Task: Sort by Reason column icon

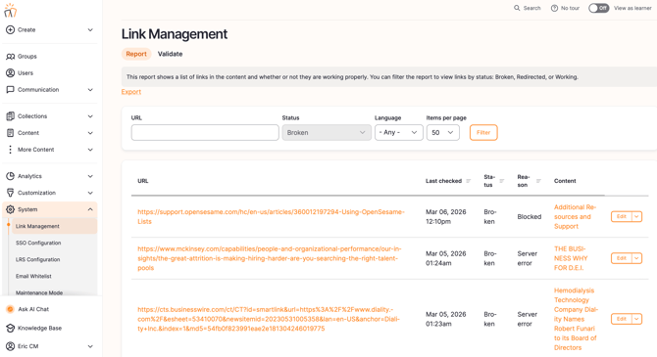Action: (538, 181)
